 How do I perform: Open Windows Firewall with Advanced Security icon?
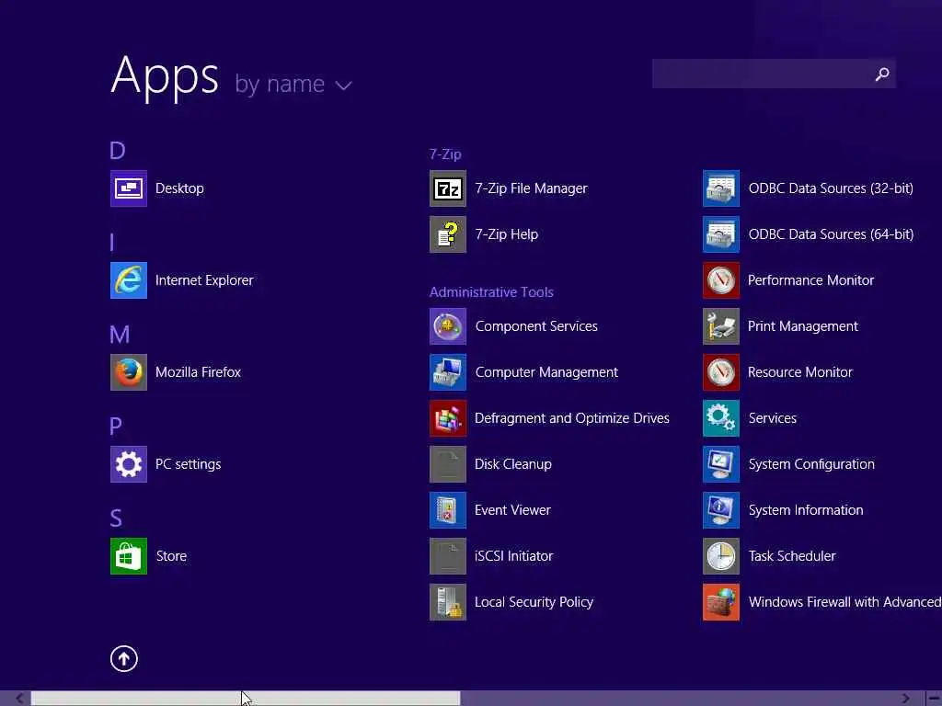pyautogui.click(x=721, y=601)
